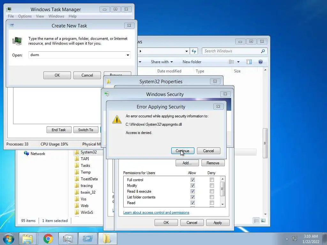327x245 pixels.
Task: Toggle Deny checkbox for Read & execute
Action: coord(212,191)
